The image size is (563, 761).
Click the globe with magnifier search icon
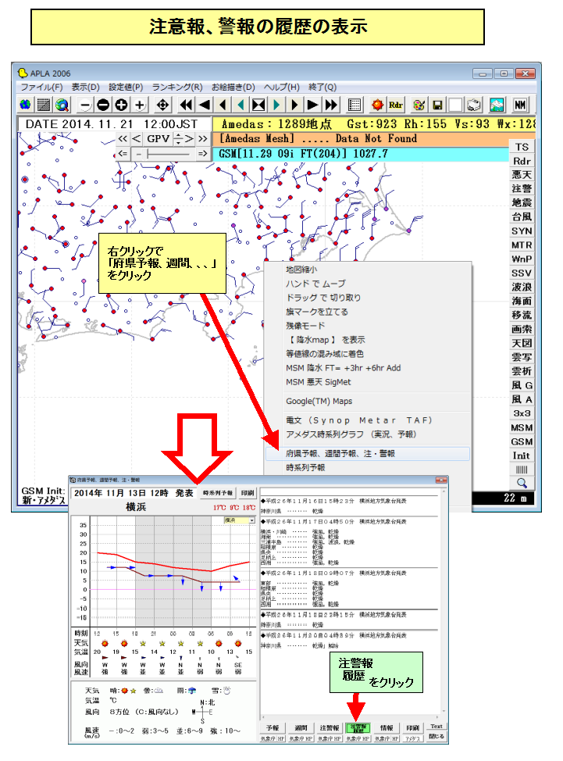coord(62,105)
